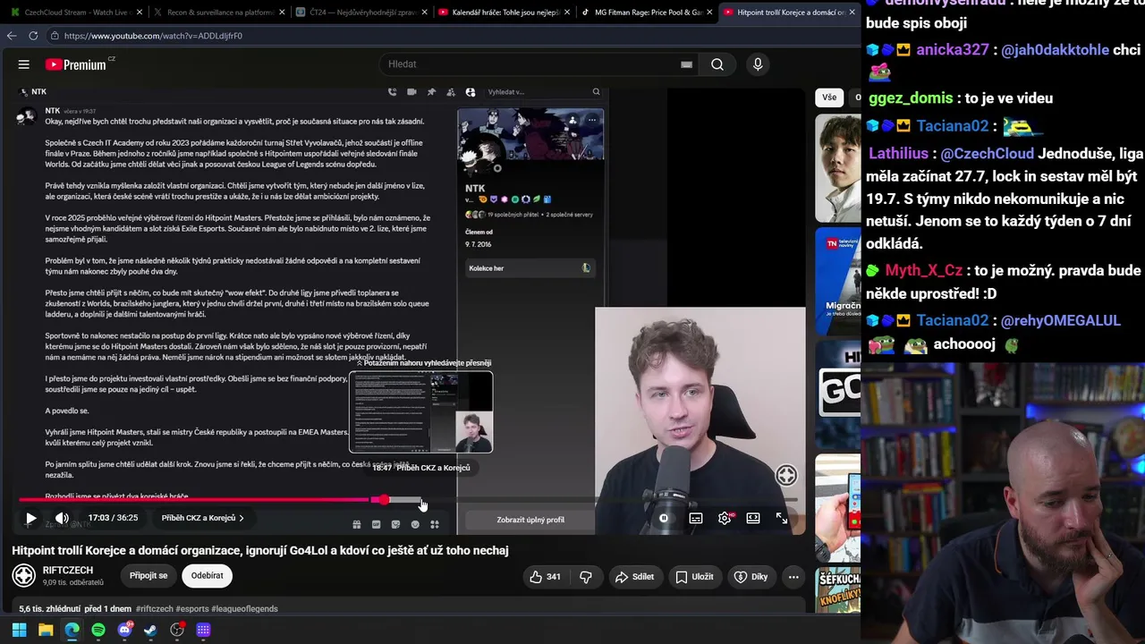The image size is (1145, 644).
Task: Select the "Vše" filter chip
Action: point(829,97)
